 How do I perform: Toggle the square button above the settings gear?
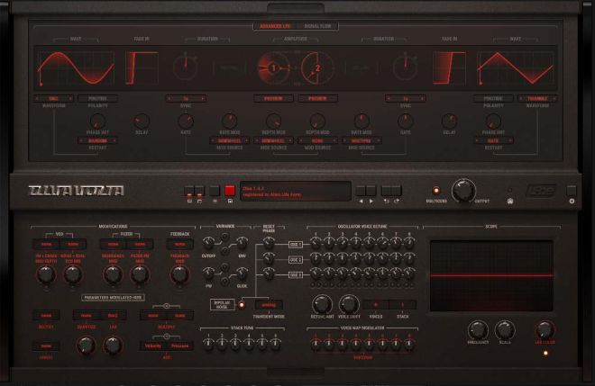coord(572,191)
